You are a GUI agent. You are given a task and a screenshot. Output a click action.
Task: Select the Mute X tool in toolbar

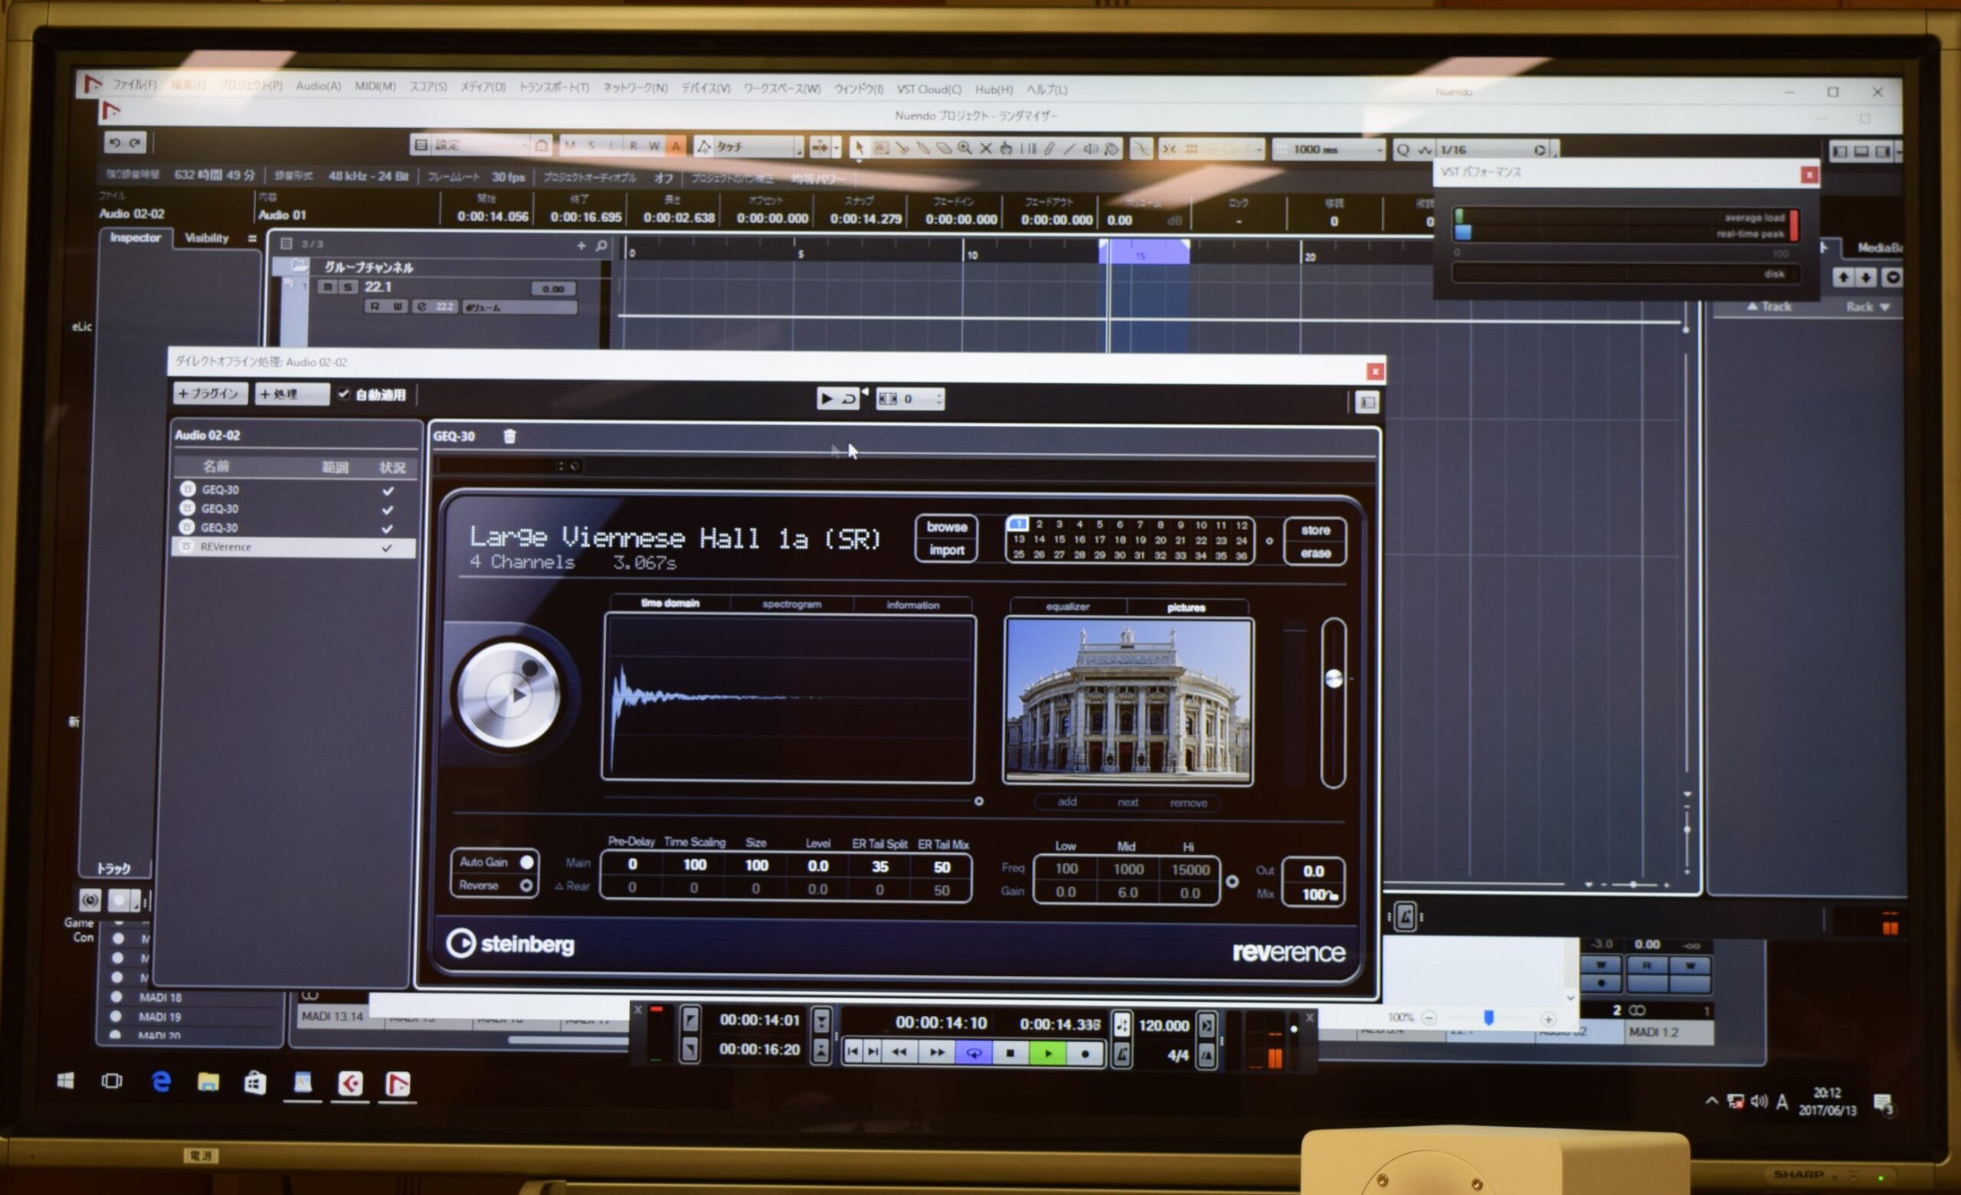click(x=985, y=148)
